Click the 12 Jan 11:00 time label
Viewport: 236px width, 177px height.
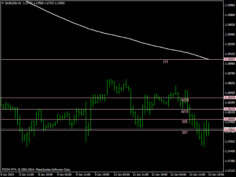point(140,175)
